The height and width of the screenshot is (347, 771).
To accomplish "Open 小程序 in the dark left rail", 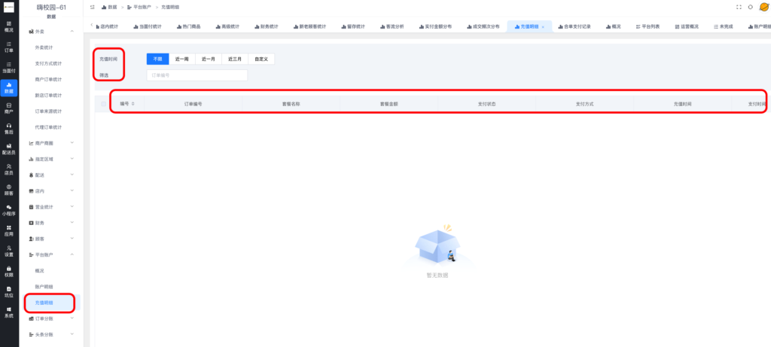I will pos(9,210).
